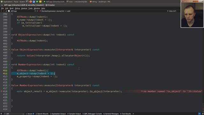The height and width of the screenshot is (115, 204).
Task: Go back in editor navigation history
Action: click(1, 11)
